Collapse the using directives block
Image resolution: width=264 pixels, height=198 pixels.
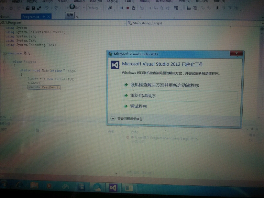(4, 28)
